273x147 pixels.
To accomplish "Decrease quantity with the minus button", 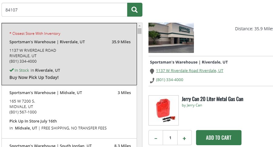I will coord(156,138).
